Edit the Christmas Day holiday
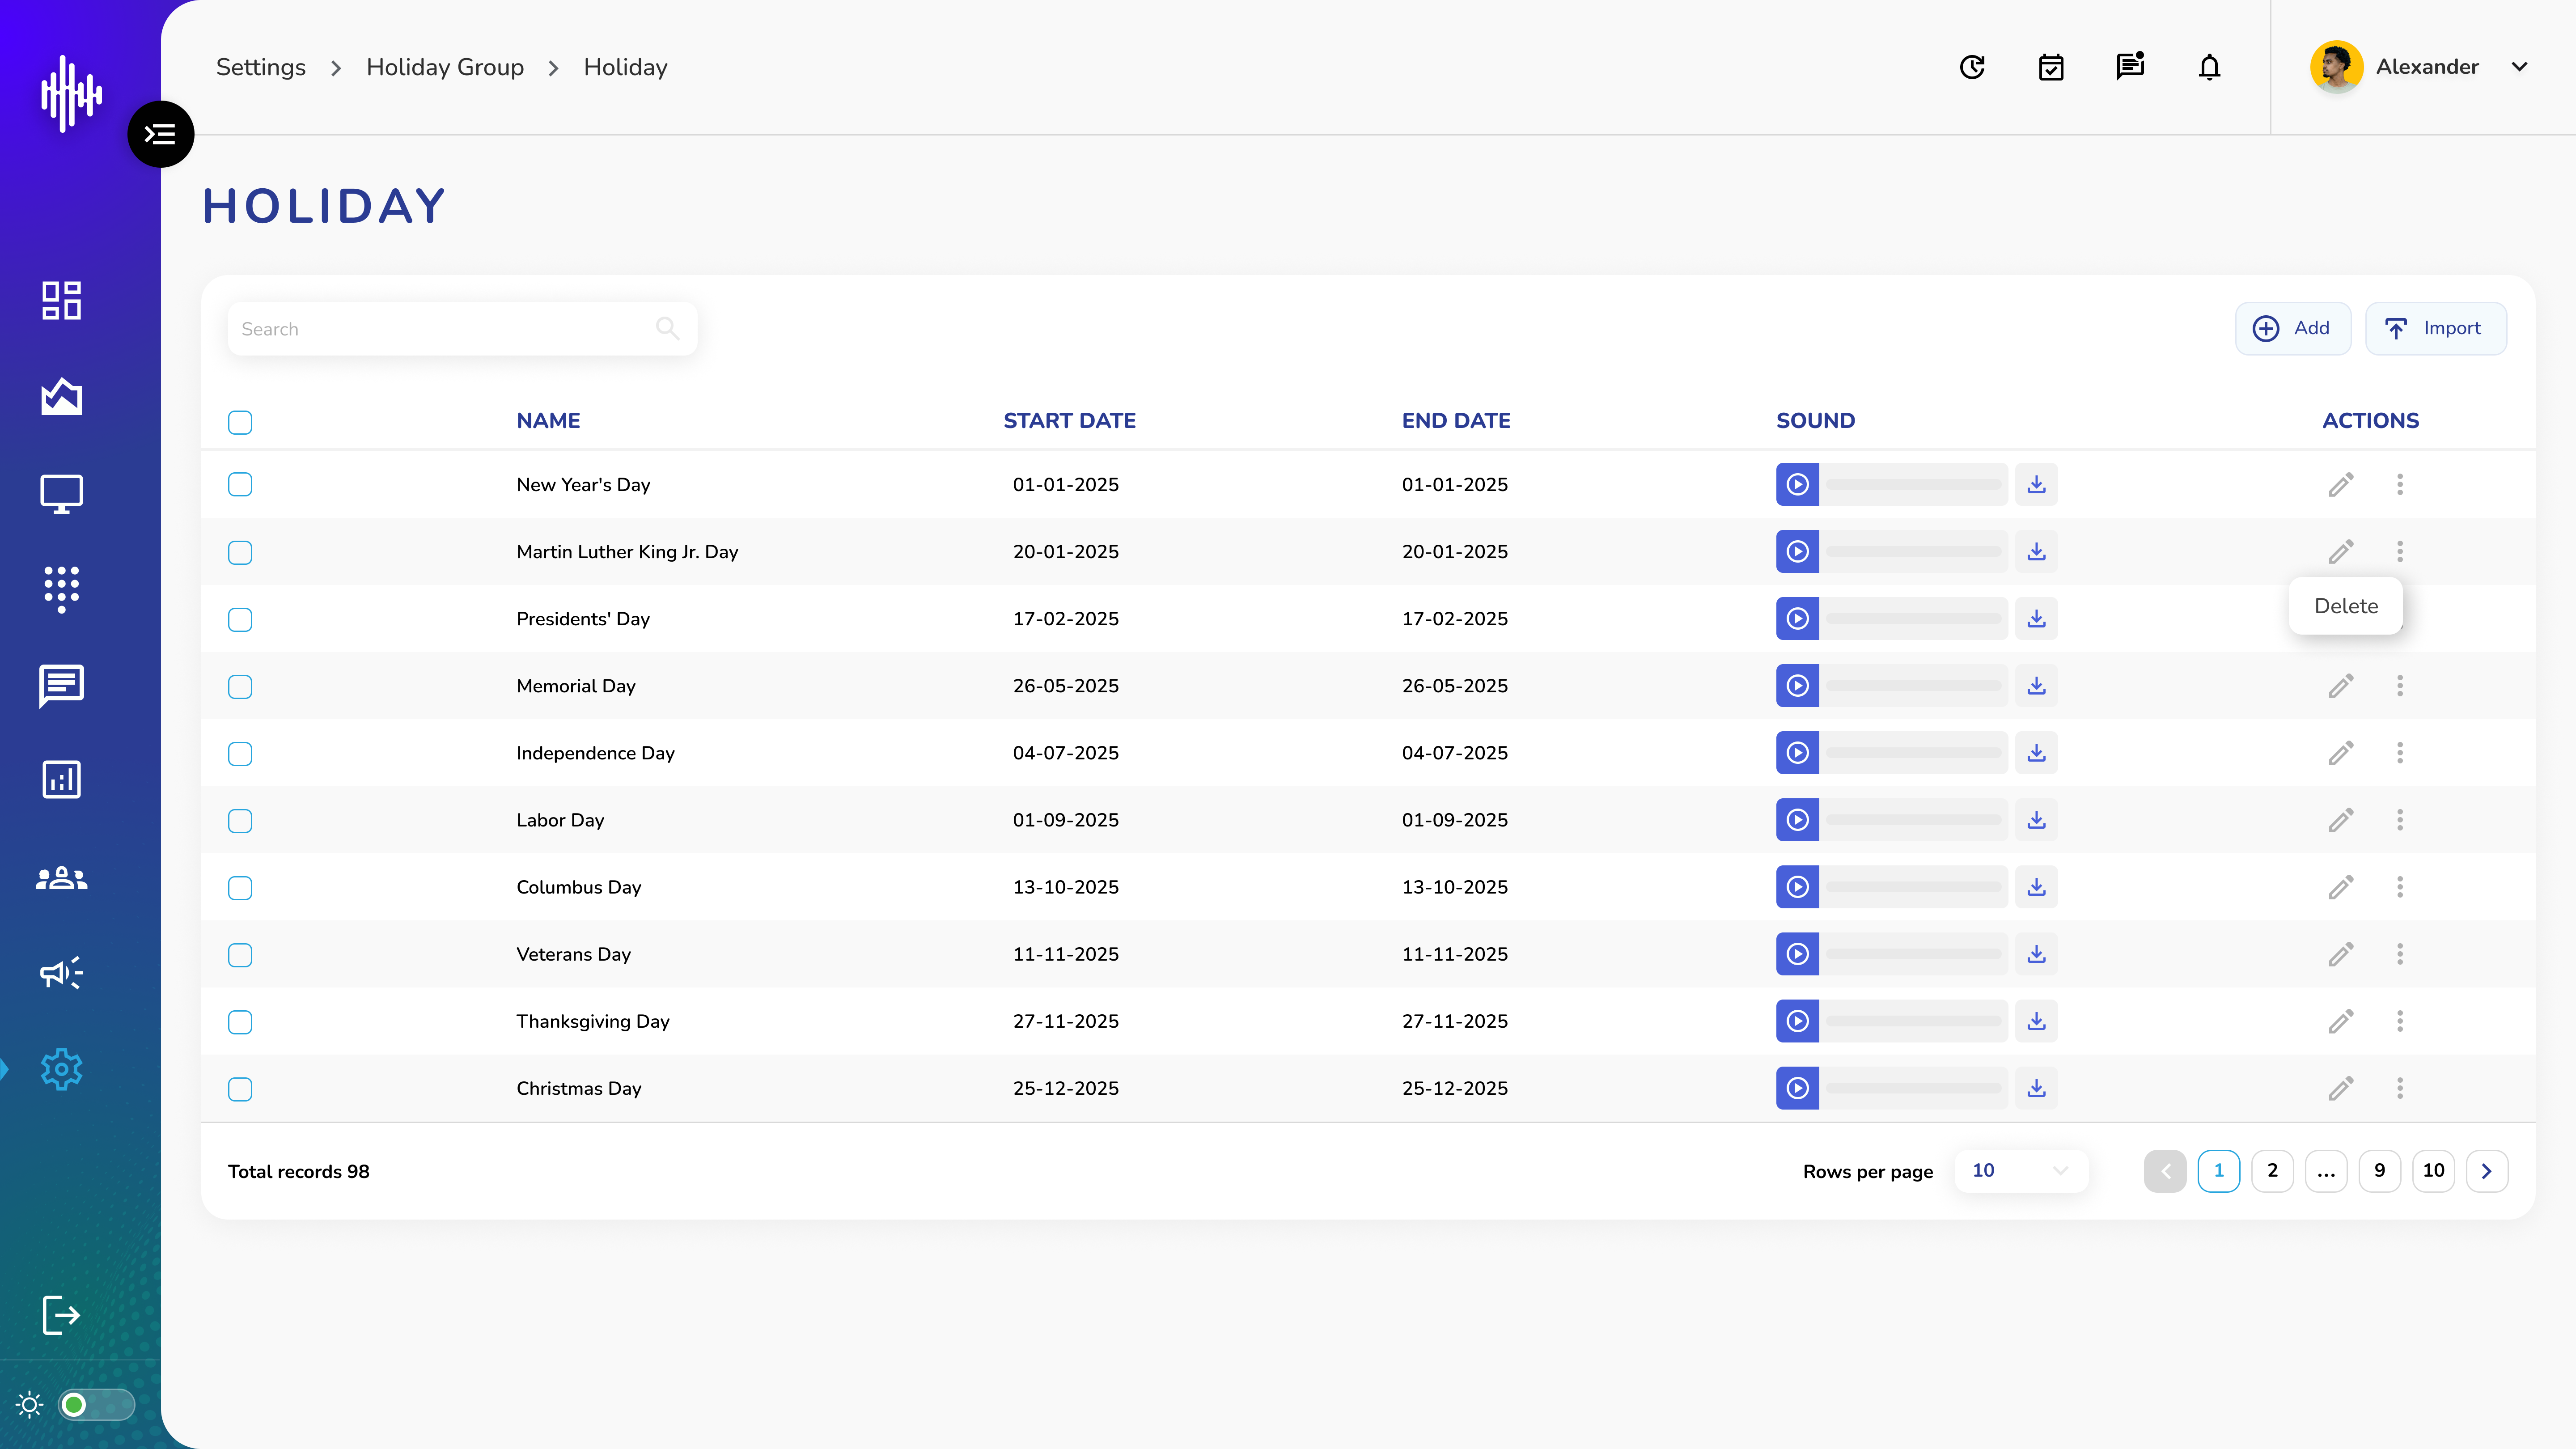The image size is (2576, 1449). click(x=2341, y=1088)
